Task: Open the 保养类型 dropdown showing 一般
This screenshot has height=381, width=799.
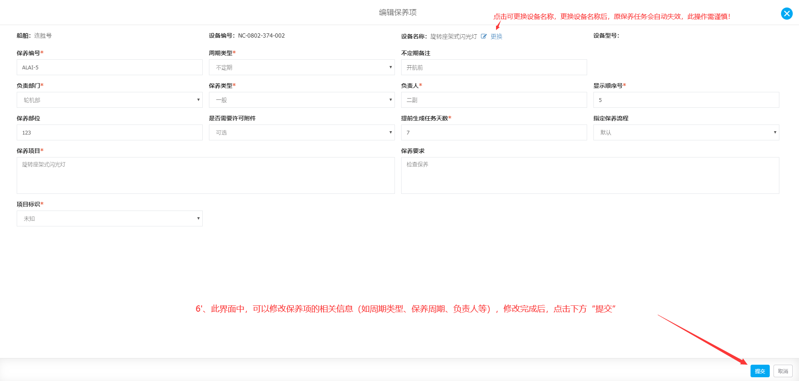Action: (302, 100)
